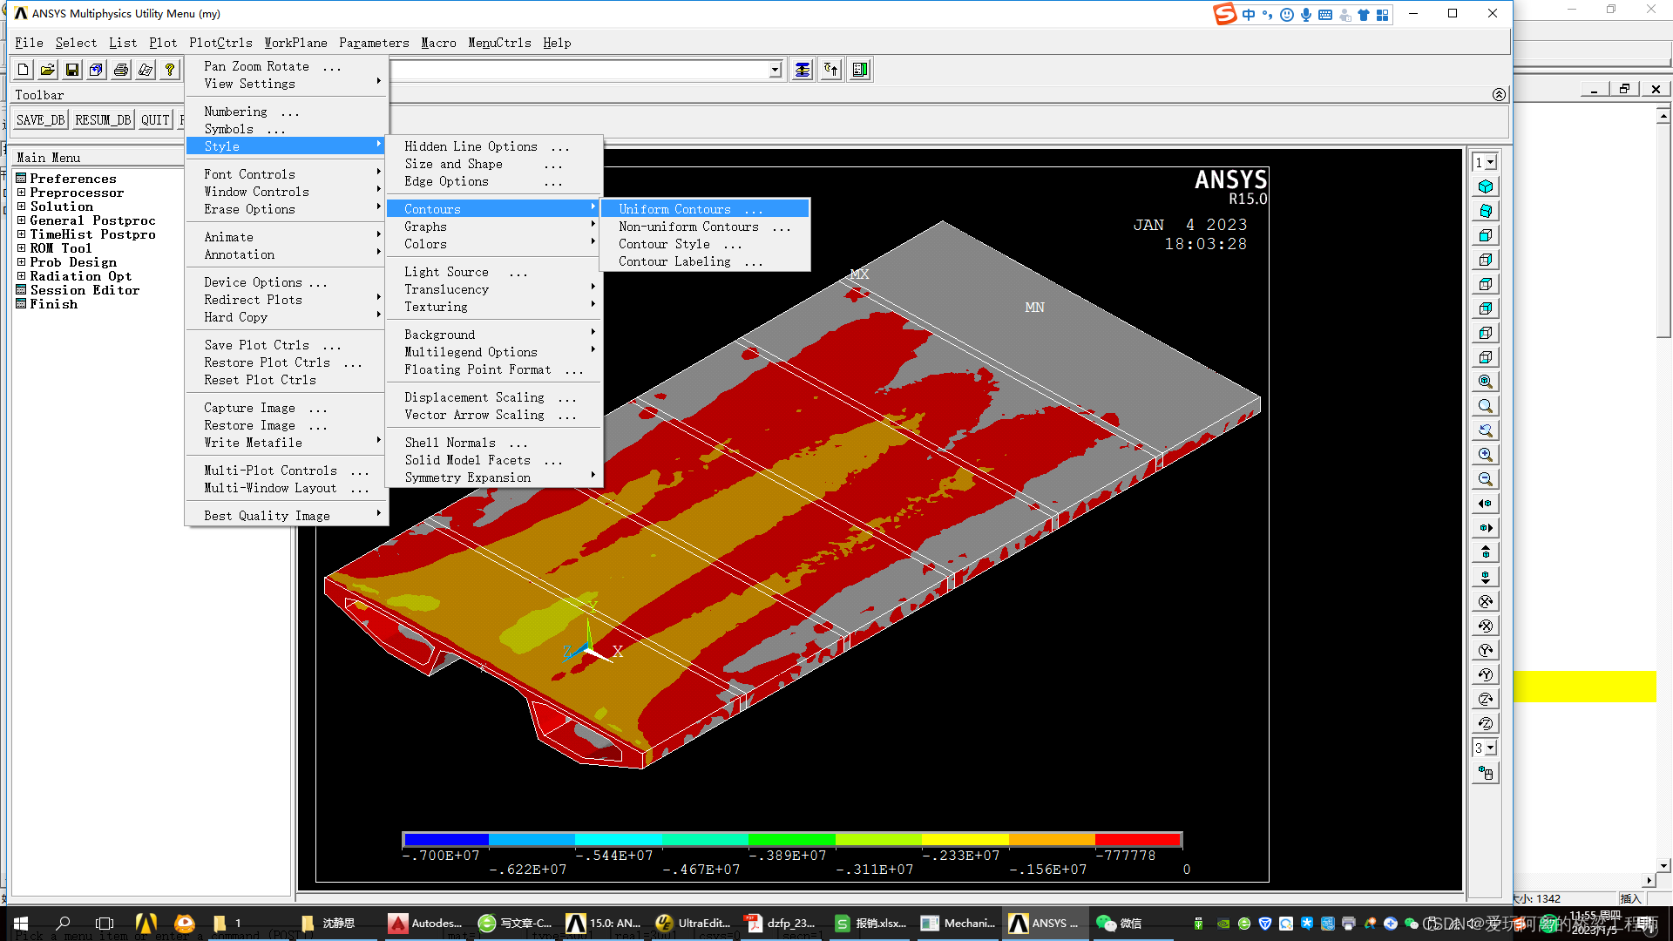The width and height of the screenshot is (1673, 941).
Task: Open the Parameters menu in menu bar
Action: coord(374,43)
